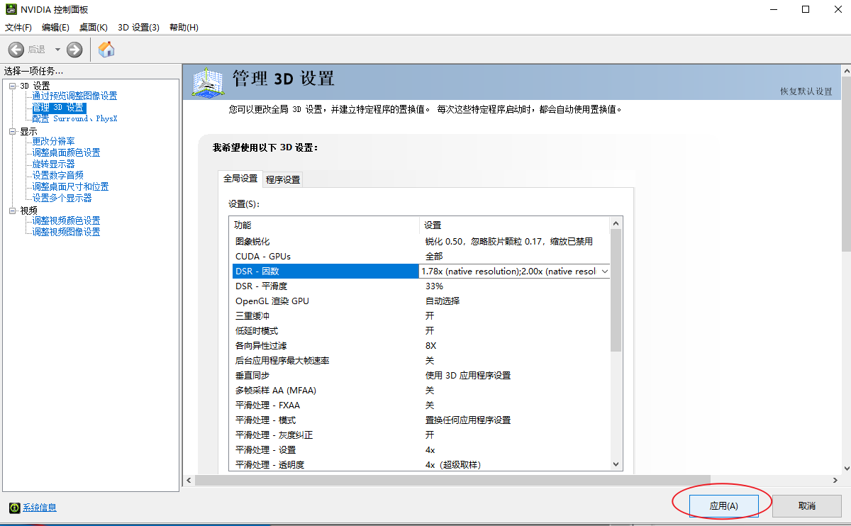Open the DSR - 因数 value dropdown

tap(604, 271)
